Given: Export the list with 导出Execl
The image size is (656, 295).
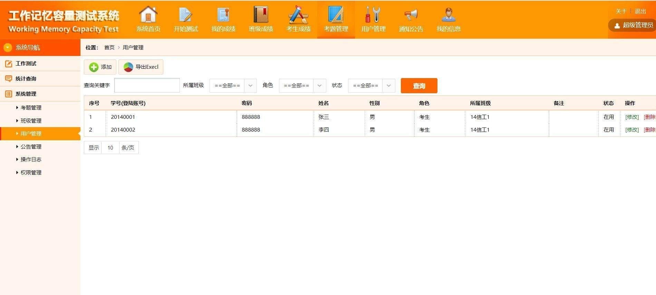Looking at the screenshot, I should tap(141, 67).
